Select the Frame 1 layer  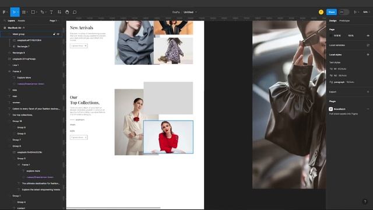26,164
